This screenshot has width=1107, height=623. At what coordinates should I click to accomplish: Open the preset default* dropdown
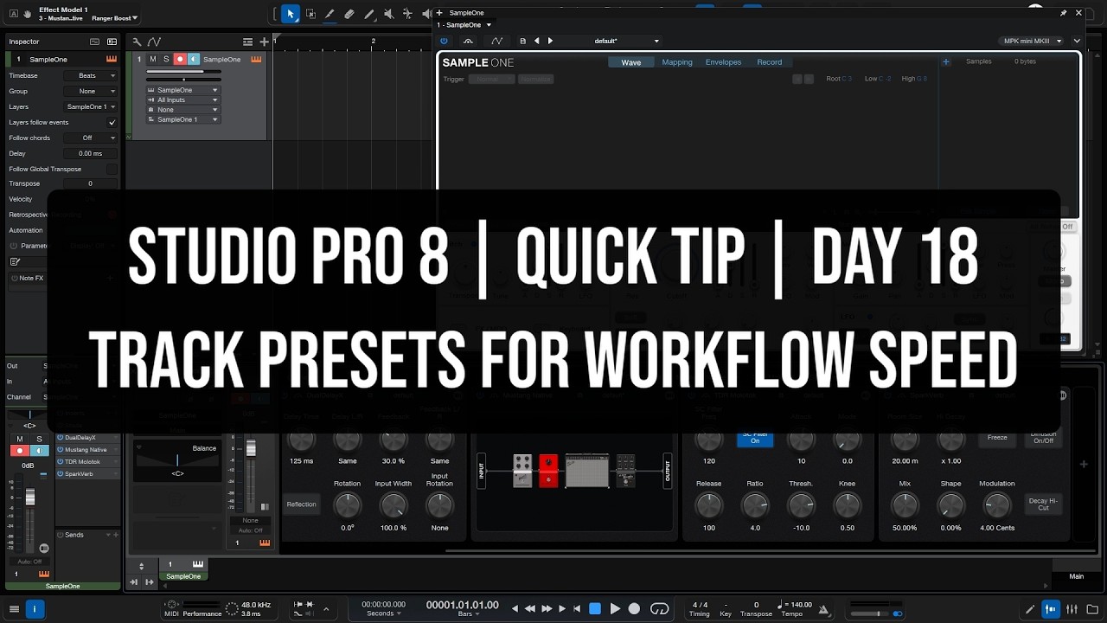627,41
